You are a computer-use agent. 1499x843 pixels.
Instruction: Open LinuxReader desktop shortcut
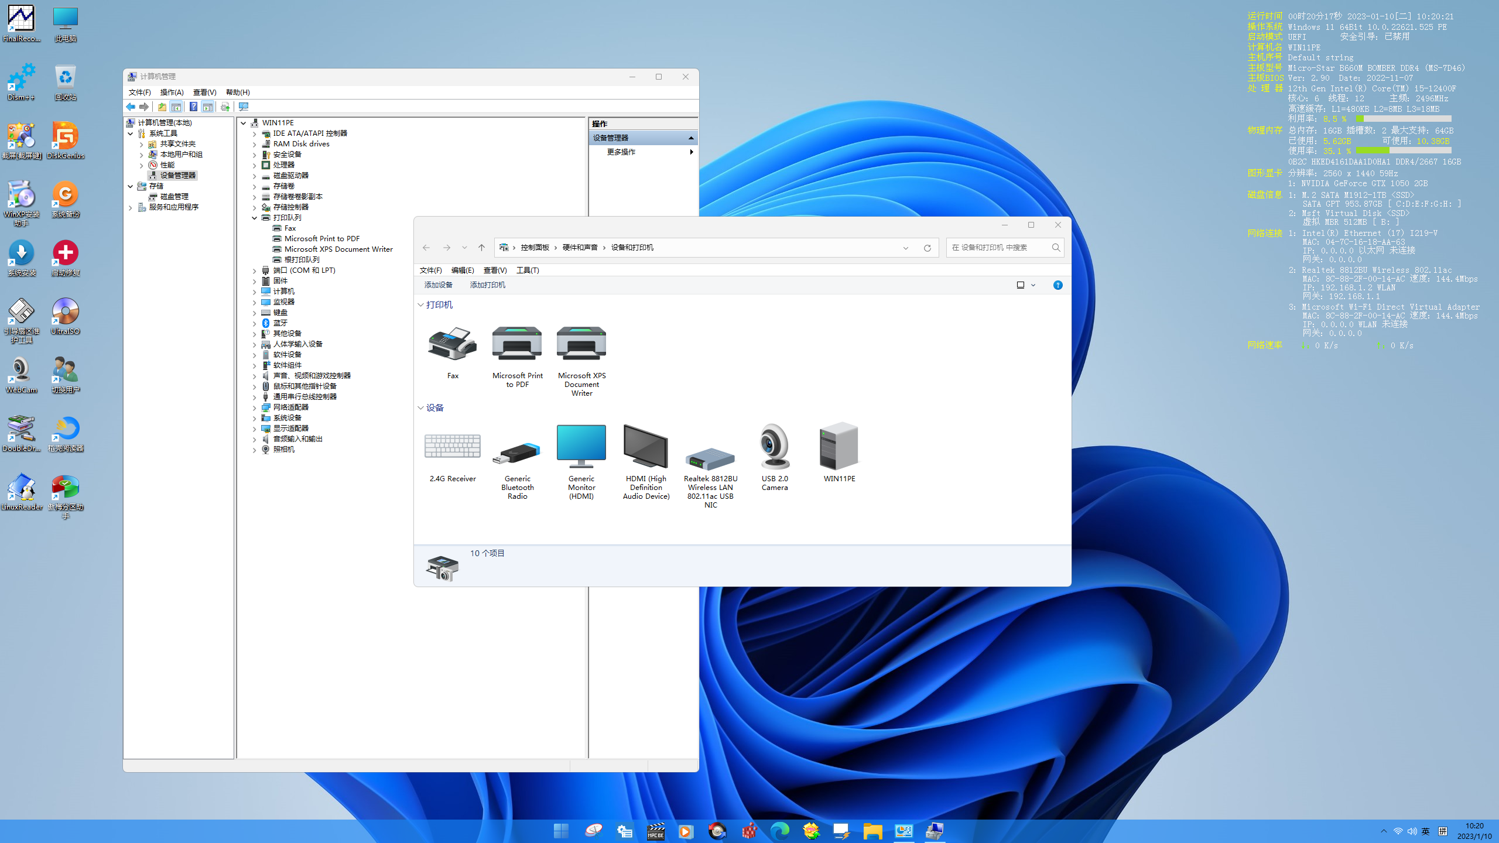(x=21, y=492)
